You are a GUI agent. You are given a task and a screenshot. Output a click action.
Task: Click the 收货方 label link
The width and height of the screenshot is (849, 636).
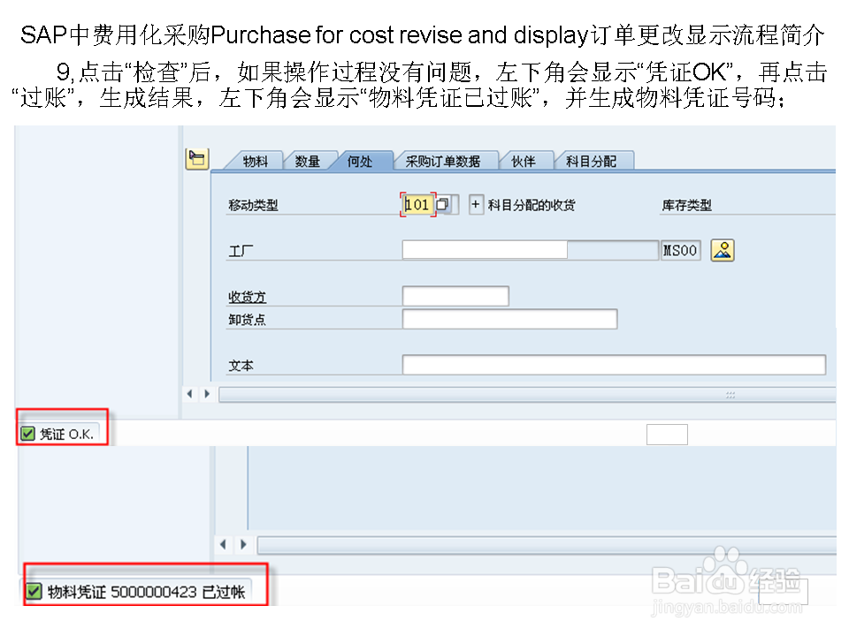click(247, 297)
